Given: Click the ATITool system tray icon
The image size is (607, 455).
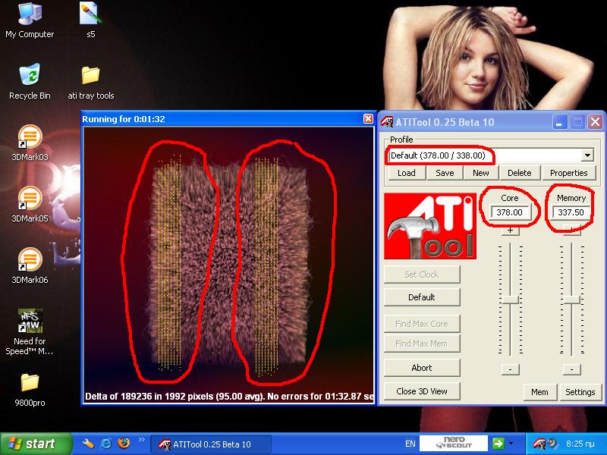Looking at the screenshot, I should [539, 444].
